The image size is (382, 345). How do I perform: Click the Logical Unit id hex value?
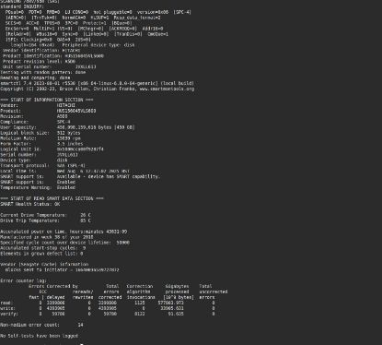(80, 149)
